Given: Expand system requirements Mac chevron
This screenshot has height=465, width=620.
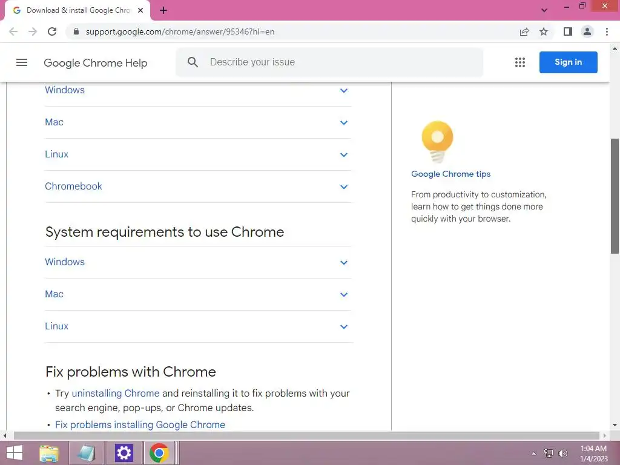Looking at the screenshot, I should (x=344, y=295).
